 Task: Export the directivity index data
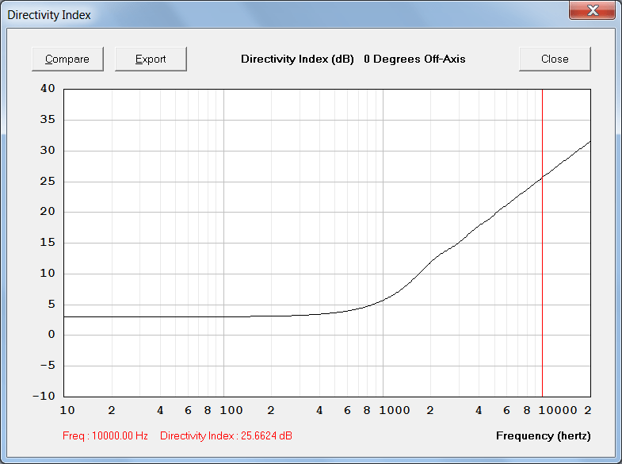(x=151, y=59)
